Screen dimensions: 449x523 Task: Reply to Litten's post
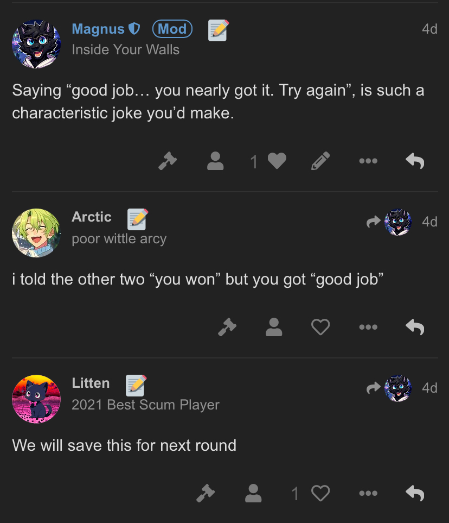tap(415, 493)
